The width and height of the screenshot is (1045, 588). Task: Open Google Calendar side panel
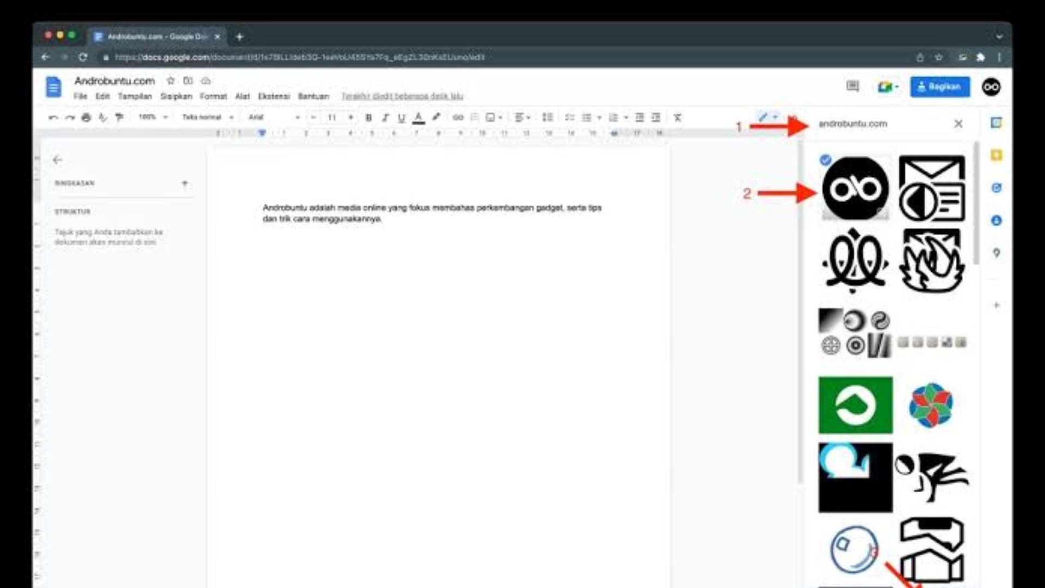coord(996,123)
